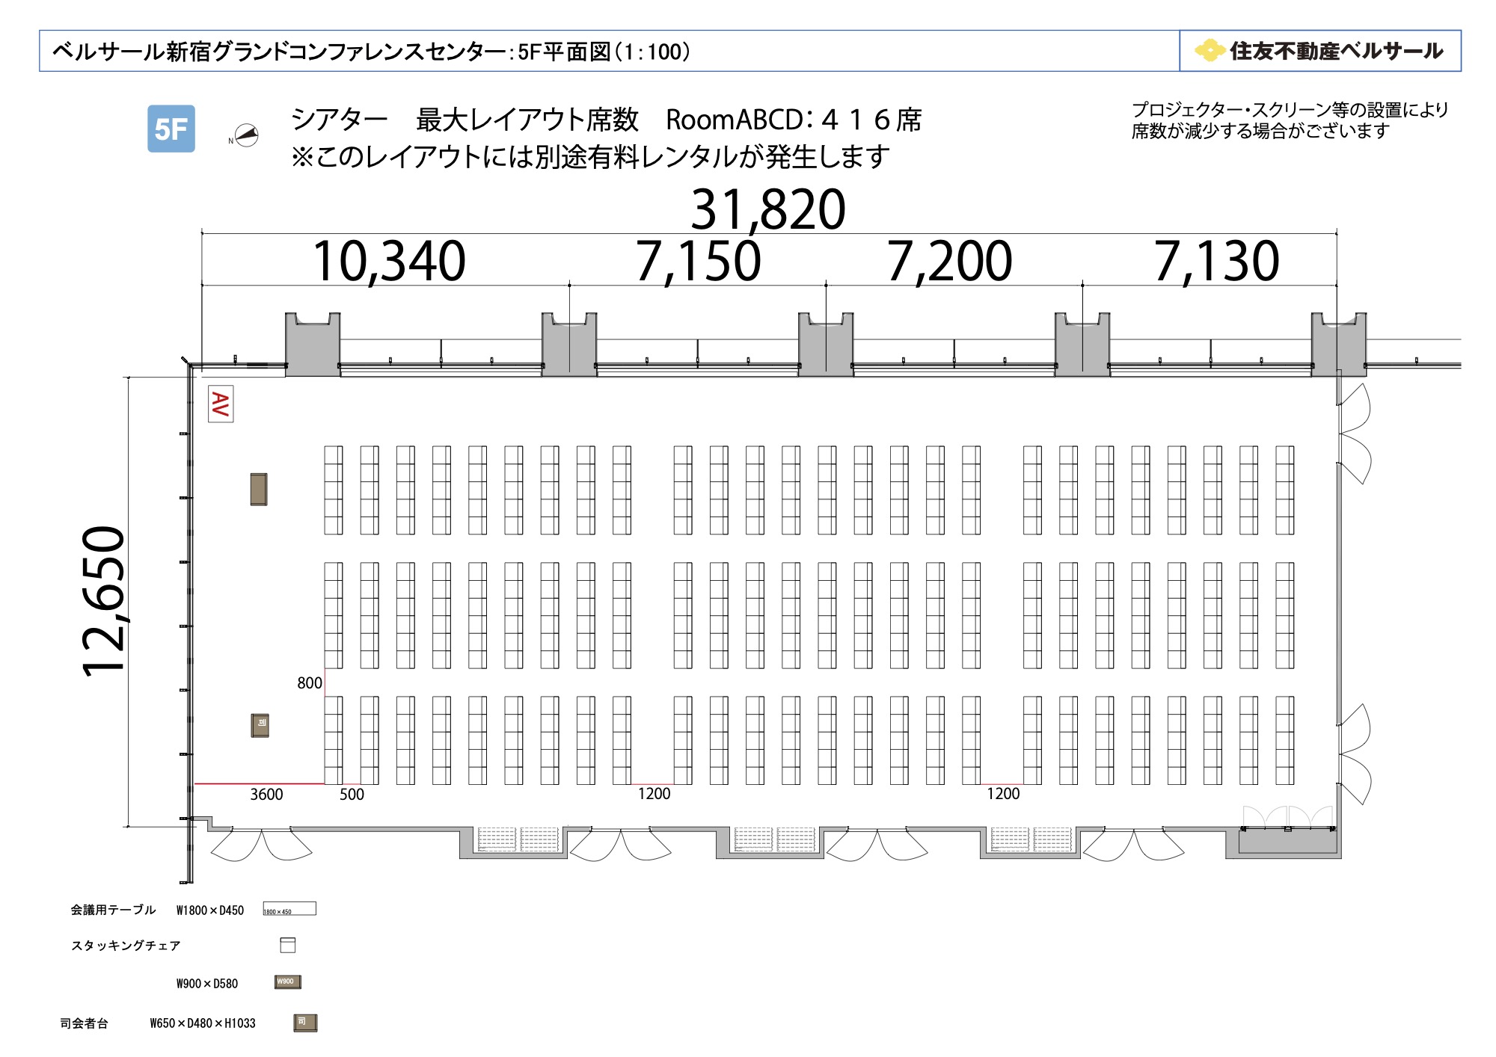Click the 7,200 dimension label
The height and width of the screenshot is (1057, 1496).
(x=949, y=261)
